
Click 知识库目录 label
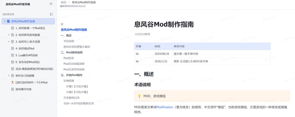(8, 14)
